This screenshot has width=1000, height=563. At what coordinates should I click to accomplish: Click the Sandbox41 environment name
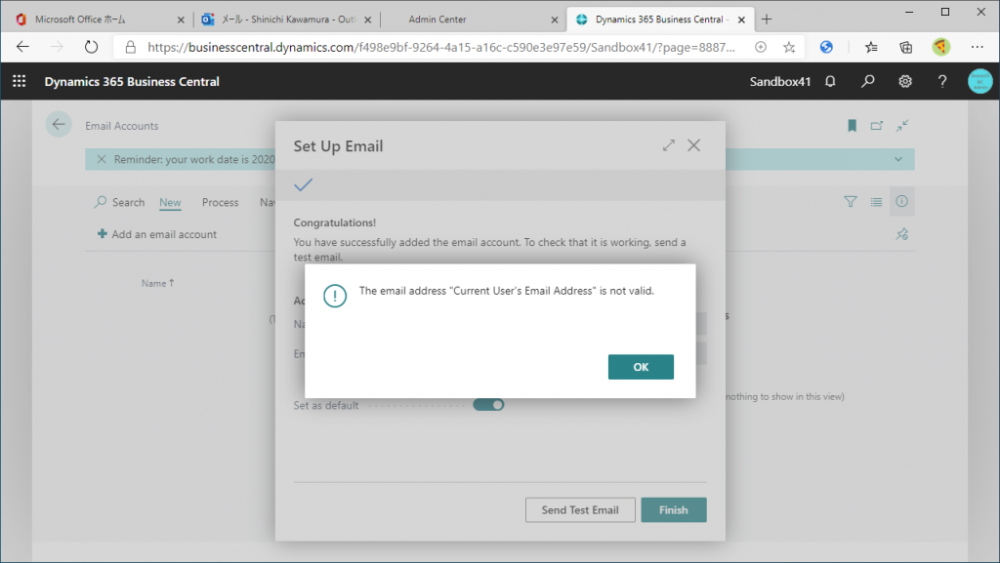(780, 82)
